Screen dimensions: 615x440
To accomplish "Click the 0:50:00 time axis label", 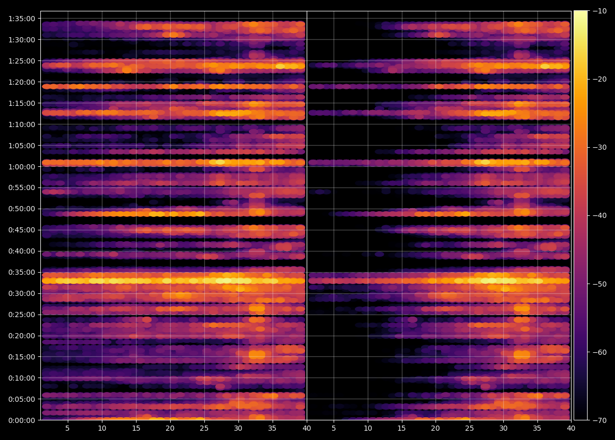I will pyautogui.click(x=22, y=209).
